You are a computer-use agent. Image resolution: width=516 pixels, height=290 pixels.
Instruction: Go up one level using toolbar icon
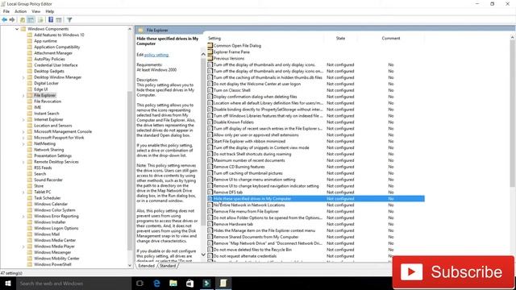coord(23,19)
